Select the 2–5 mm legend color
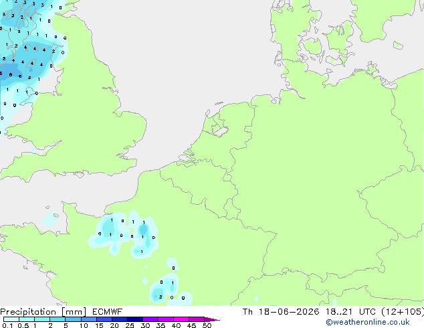This screenshot has width=424, height=328. tap(58, 319)
